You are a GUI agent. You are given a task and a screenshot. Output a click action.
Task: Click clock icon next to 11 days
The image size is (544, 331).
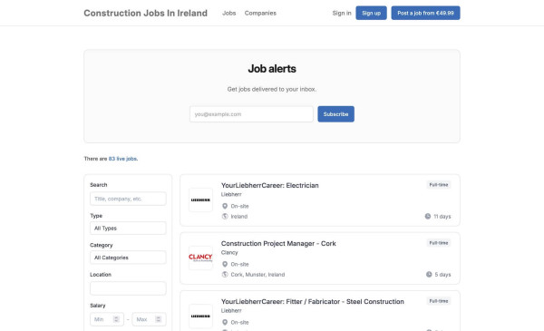[x=428, y=217]
